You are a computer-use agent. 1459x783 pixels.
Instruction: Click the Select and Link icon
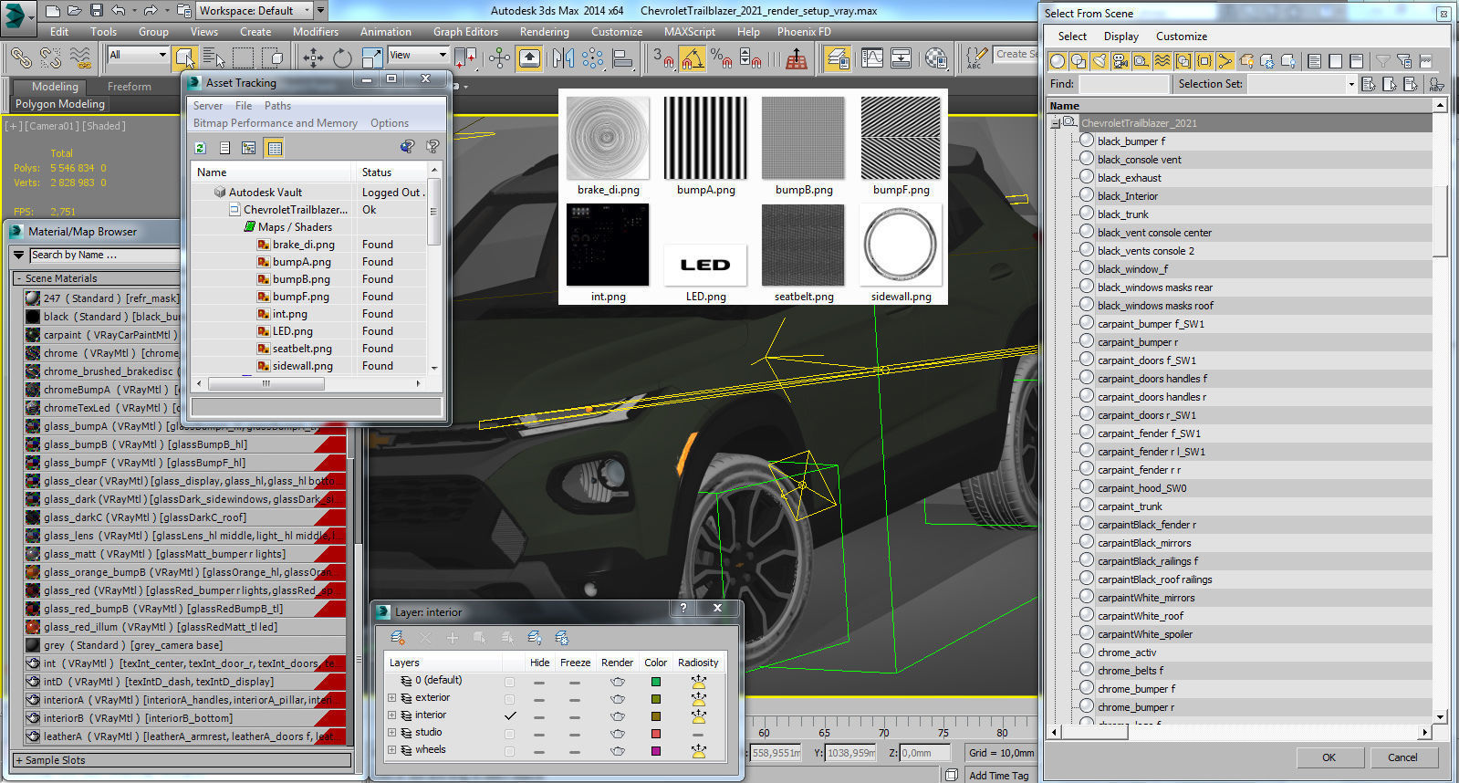(20, 58)
